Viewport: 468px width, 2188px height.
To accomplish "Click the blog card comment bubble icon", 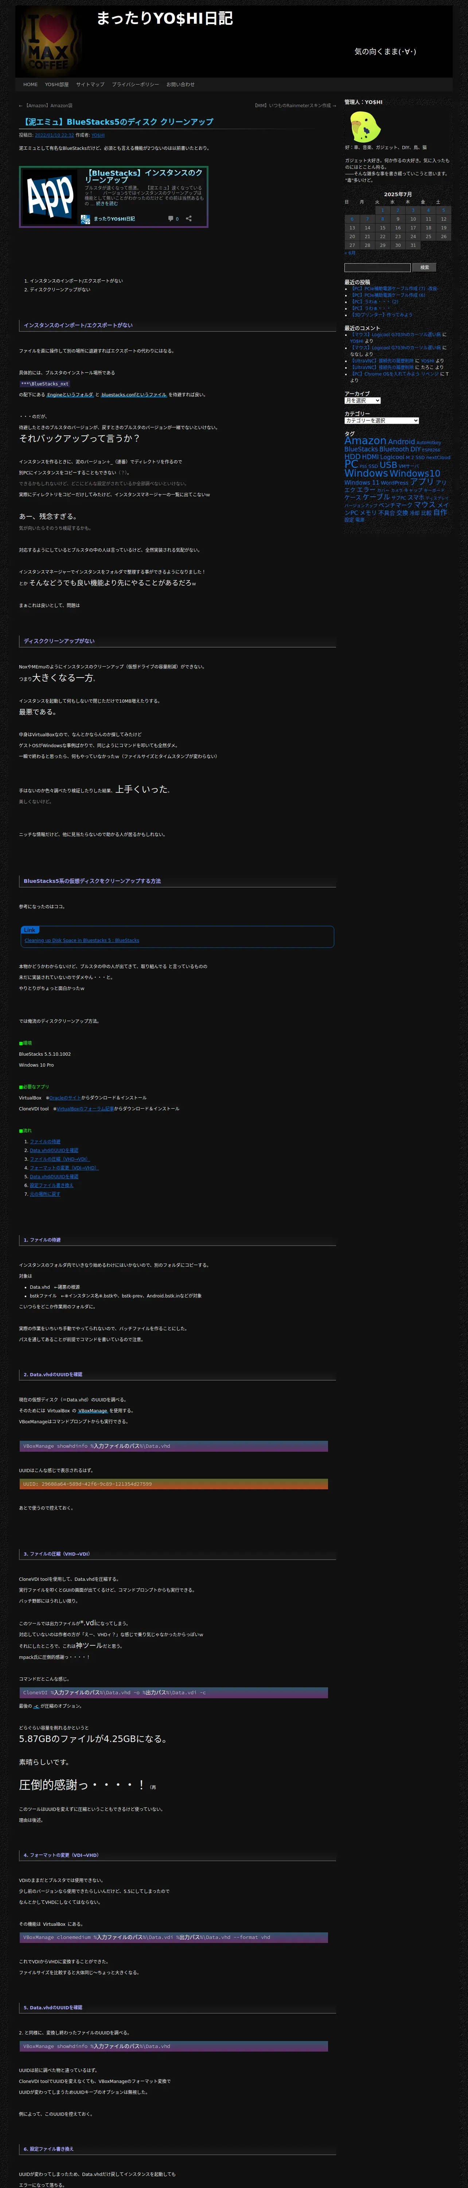I will pyautogui.click(x=171, y=218).
